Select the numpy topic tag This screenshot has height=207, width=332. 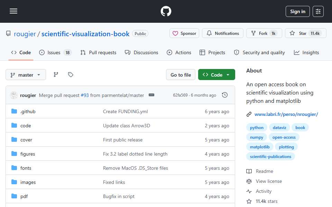point(256,137)
